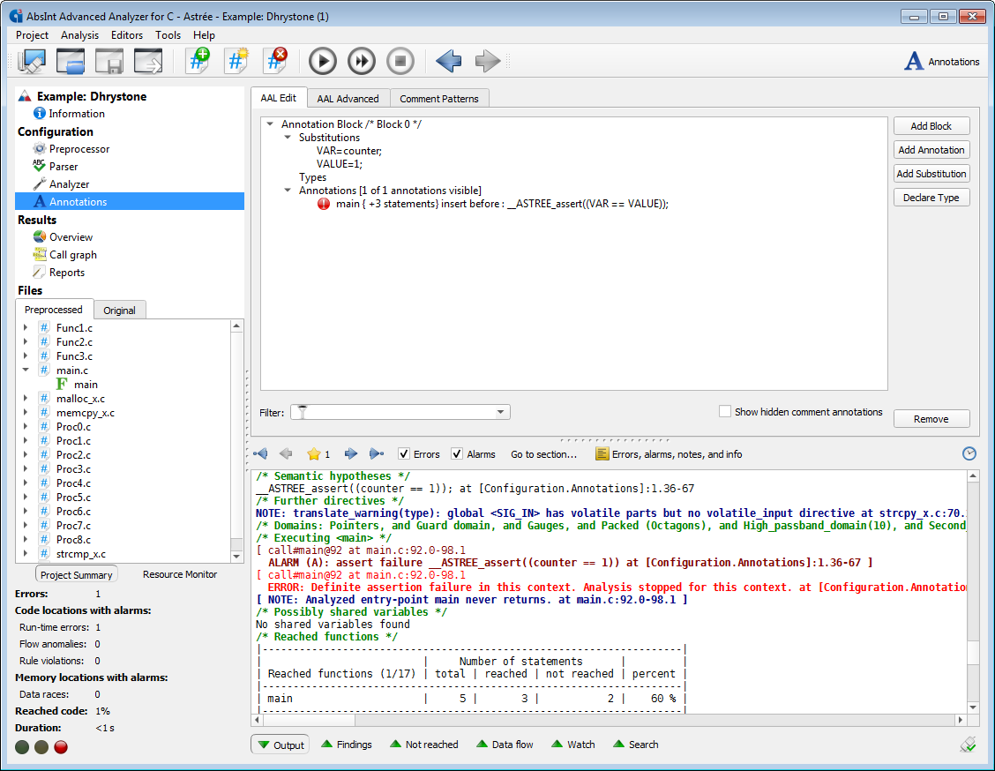The image size is (995, 771).
Task: Click the Add Block button
Action: pyautogui.click(x=931, y=125)
